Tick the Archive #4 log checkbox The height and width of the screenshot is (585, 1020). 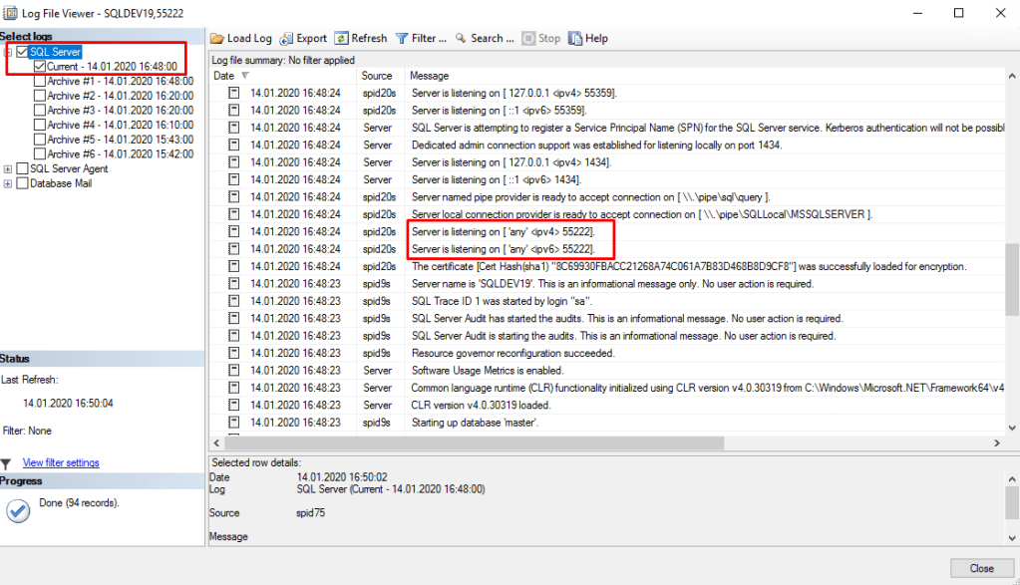(x=40, y=125)
